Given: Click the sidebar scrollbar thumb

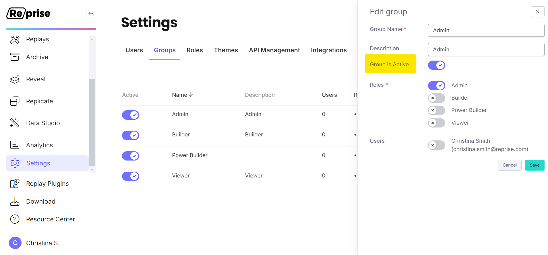Looking at the screenshot, I should [92, 122].
